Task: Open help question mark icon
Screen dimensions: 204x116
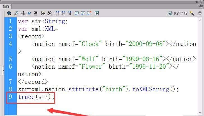Action: (200, 13)
